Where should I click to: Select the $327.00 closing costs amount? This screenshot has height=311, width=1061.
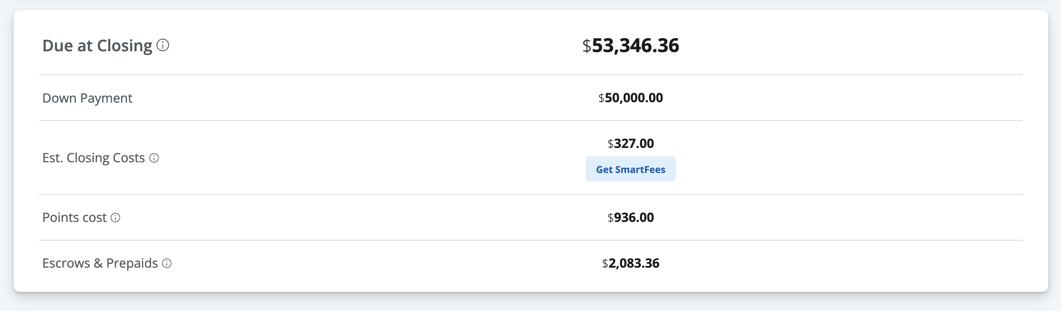[x=630, y=144]
